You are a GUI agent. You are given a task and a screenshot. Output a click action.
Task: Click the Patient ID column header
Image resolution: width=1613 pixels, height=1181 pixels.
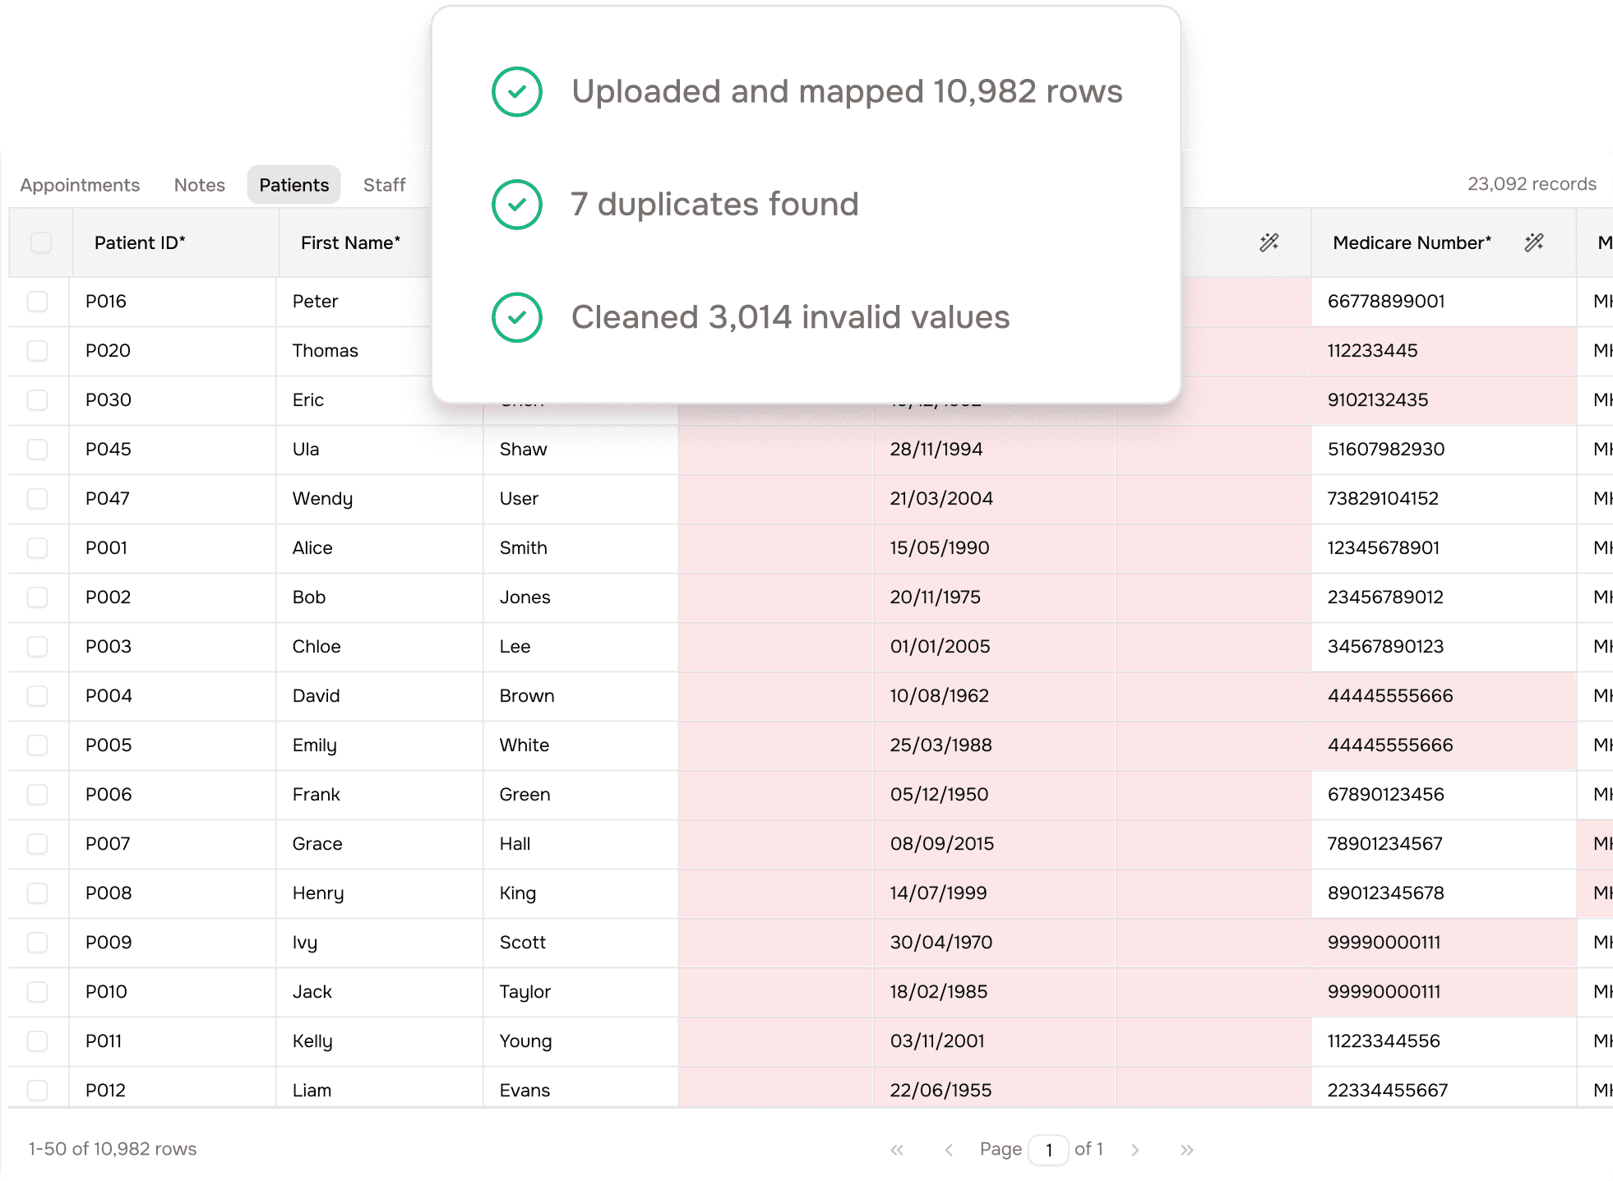pos(139,242)
